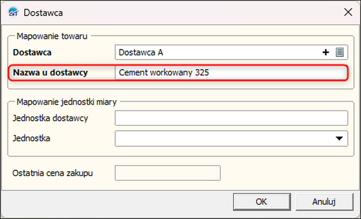Click the Jednostka dostawcy label

click(x=50, y=118)
